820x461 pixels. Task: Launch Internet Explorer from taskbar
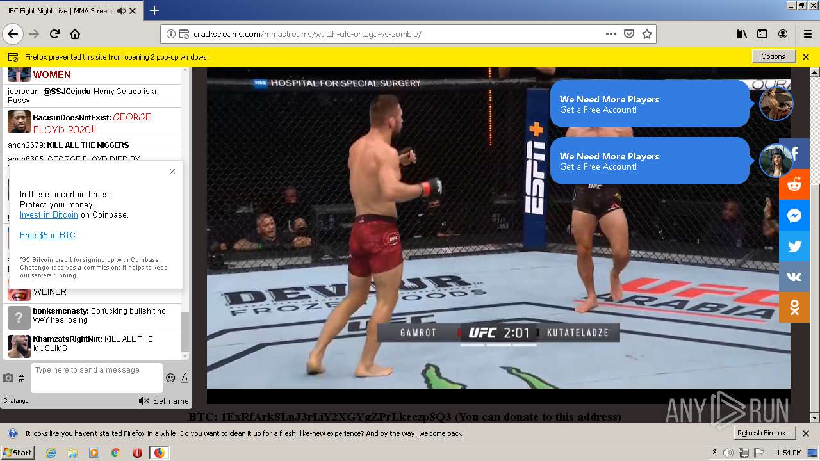[51, 453]
